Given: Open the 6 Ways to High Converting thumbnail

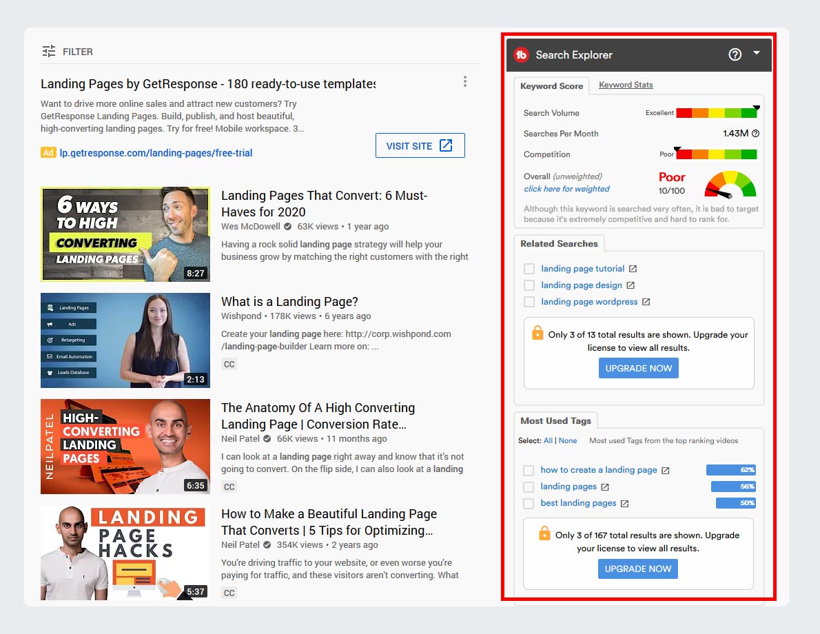Looking at the screenshot, I should tap(125, 234).
